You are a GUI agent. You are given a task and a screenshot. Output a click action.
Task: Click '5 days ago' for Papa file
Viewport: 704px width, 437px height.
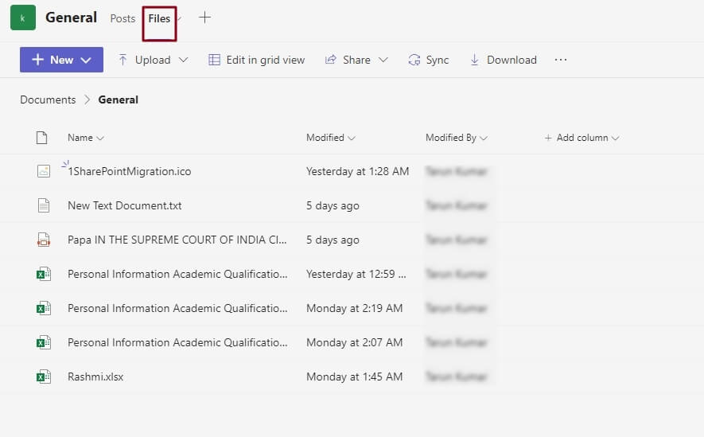[x=333, y=240]
